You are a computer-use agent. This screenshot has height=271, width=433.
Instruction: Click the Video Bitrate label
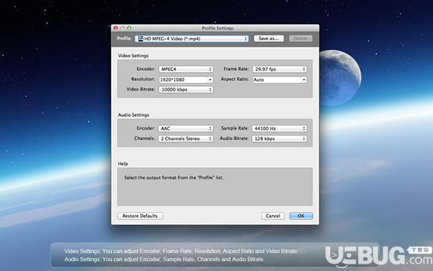pos(141,90)
